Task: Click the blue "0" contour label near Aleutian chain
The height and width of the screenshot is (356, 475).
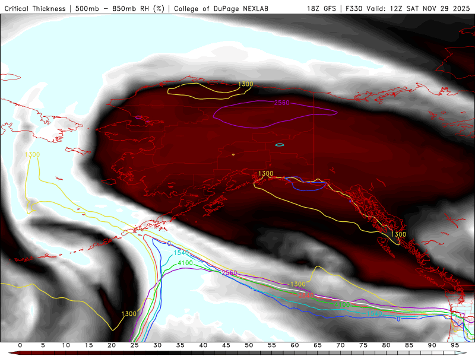Action: coord(169,243)
